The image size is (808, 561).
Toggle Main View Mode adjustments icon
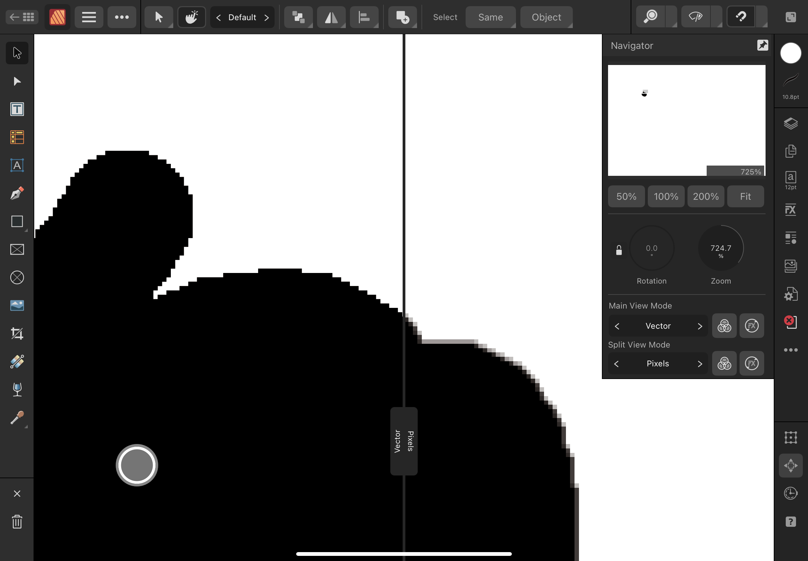click(x=724, y=326)
